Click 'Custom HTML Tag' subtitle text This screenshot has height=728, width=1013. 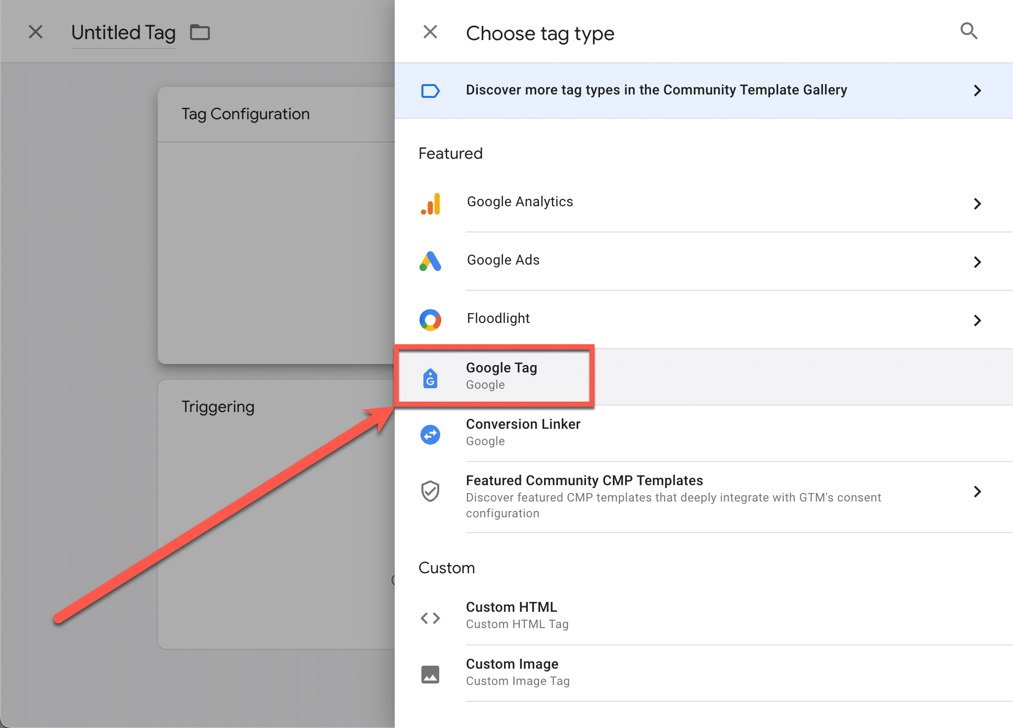coord(517,624)
